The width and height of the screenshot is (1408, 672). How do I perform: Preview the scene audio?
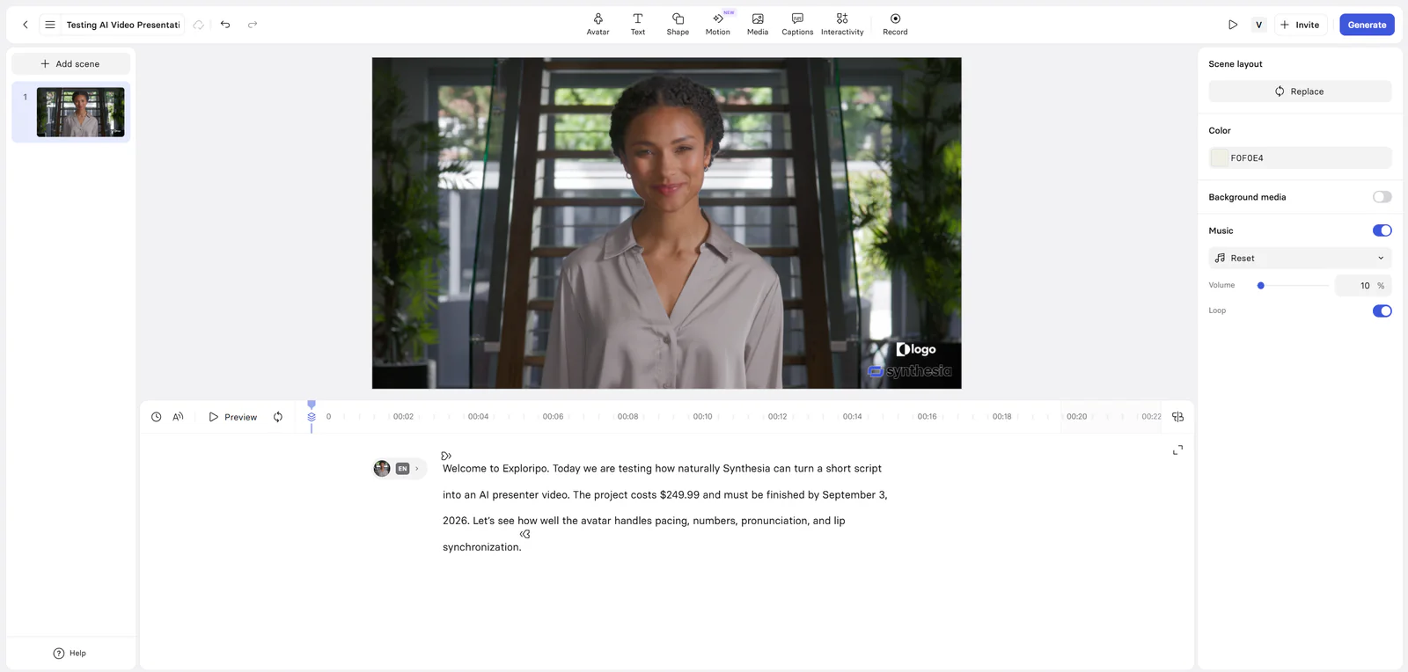(x=232, y=417)
